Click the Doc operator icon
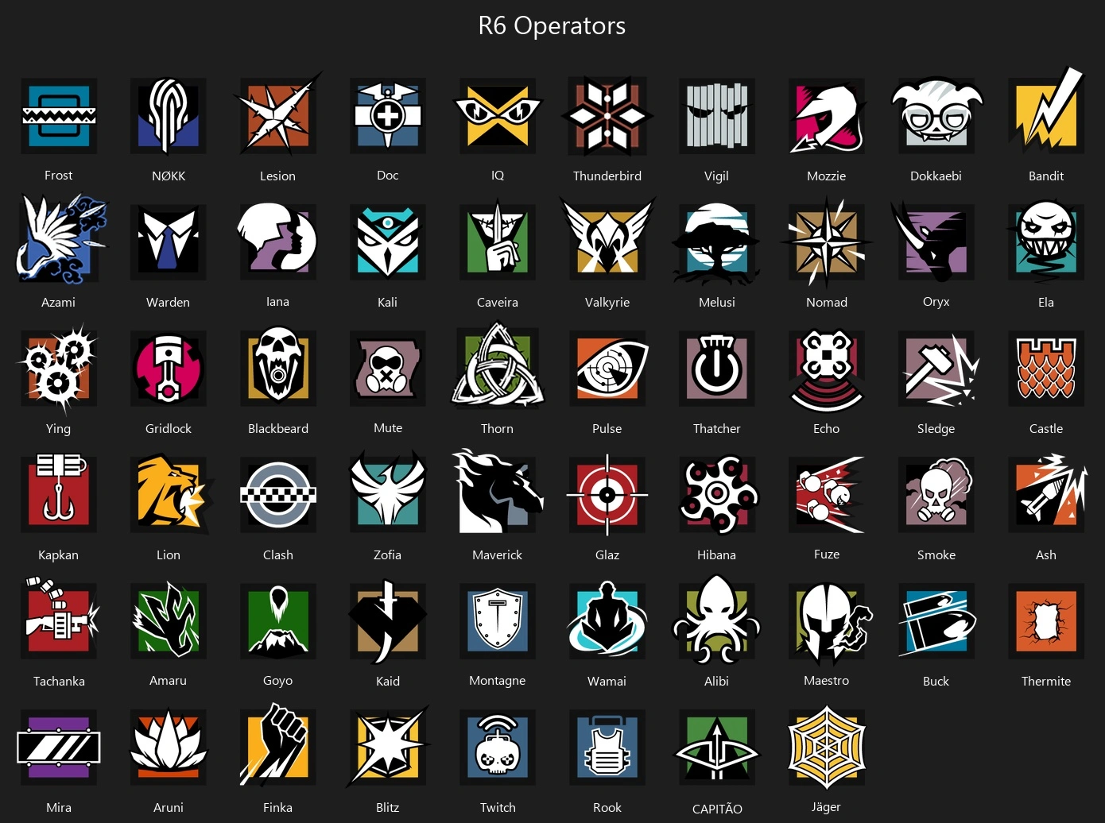 click(x=388, y=116)
